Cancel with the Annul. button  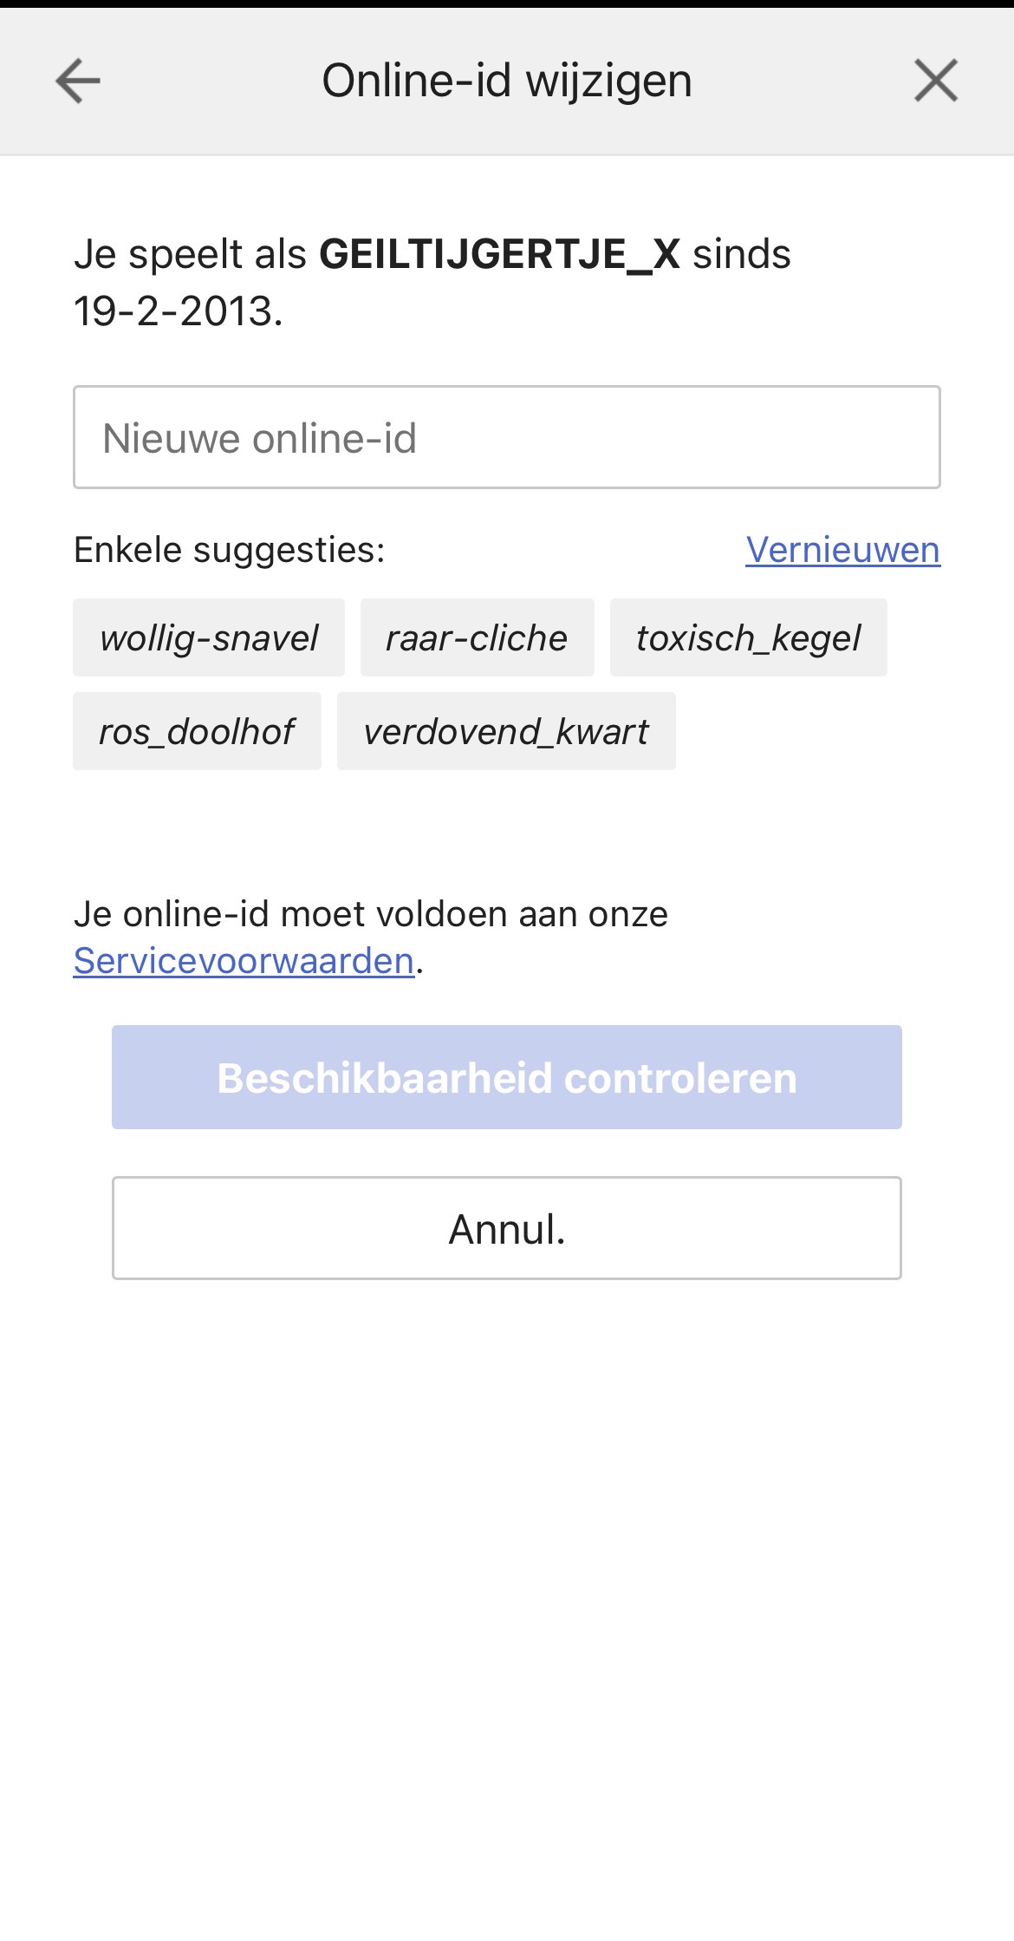coord(506,1228)
